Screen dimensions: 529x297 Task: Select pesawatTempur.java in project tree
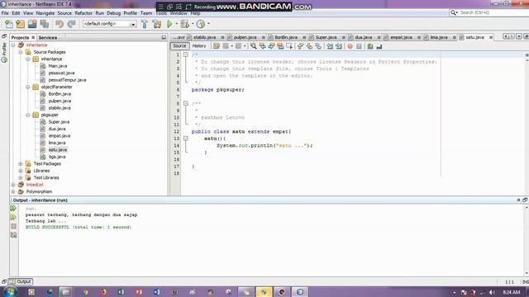point(67,80)
